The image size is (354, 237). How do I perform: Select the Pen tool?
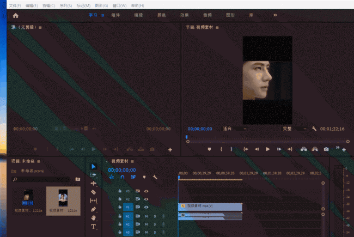[93, 209]
